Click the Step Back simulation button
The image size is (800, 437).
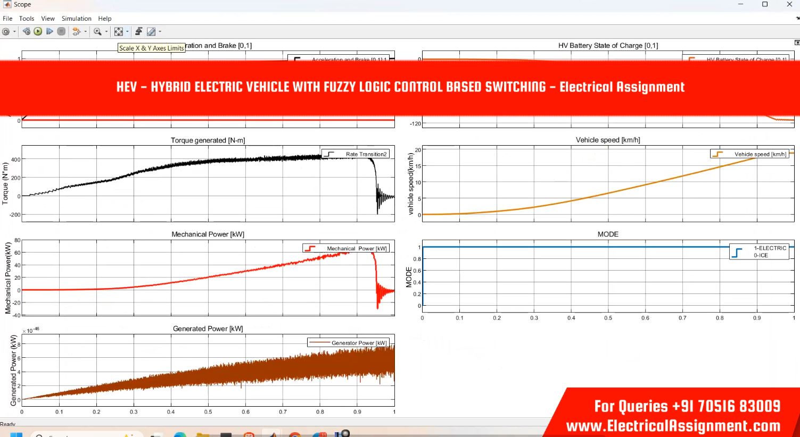point(26,32)
